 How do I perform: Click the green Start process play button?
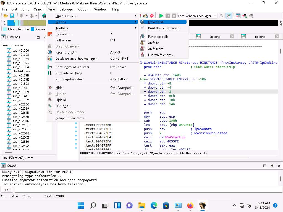161,16
